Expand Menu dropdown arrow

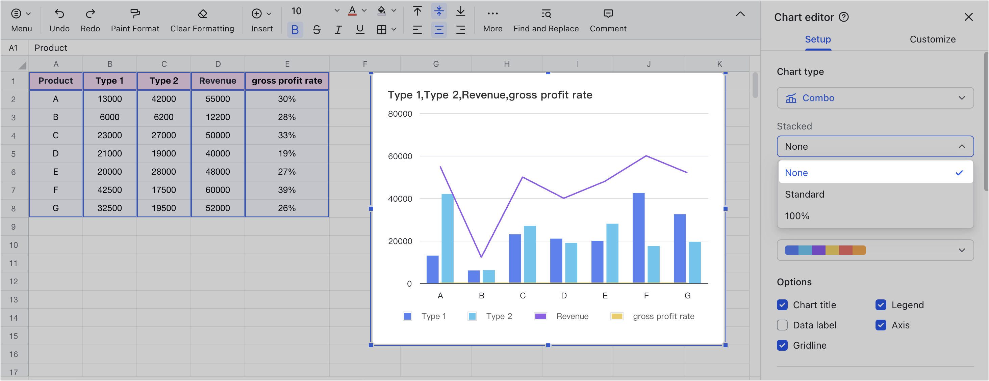(x=28, y=14)
